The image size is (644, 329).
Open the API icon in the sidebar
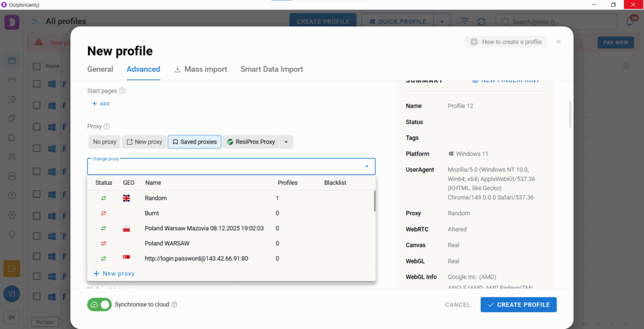pos(12,176)
